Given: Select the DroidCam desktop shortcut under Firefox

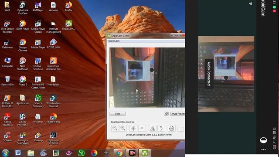Looking at the screenshot, I should click(69, 25).
